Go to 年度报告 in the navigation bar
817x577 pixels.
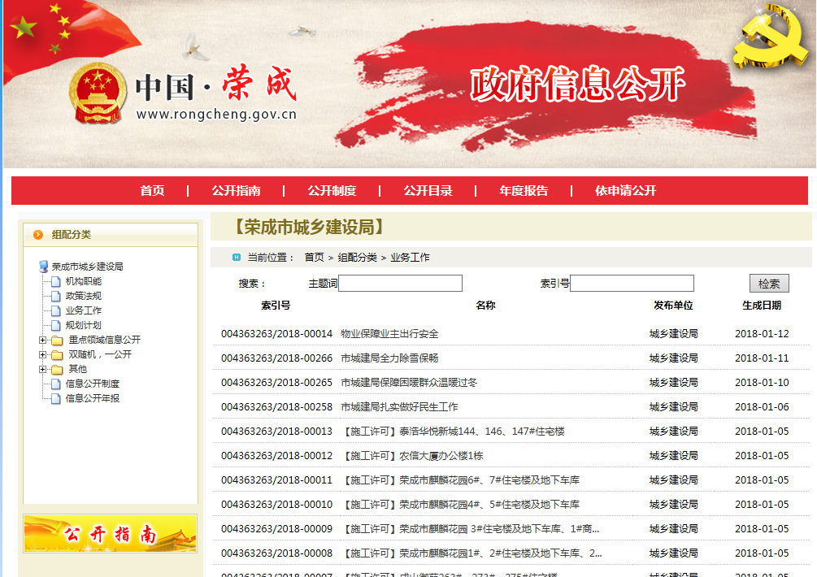click(524, 191)
